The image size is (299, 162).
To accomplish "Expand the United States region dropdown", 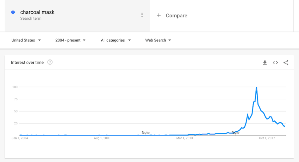I will point(26,40).
